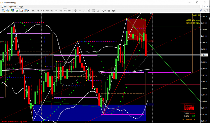Screen dimensions: 210x123
Task: Select the Ellipse shape tool
Action: [x=114, y=11]
